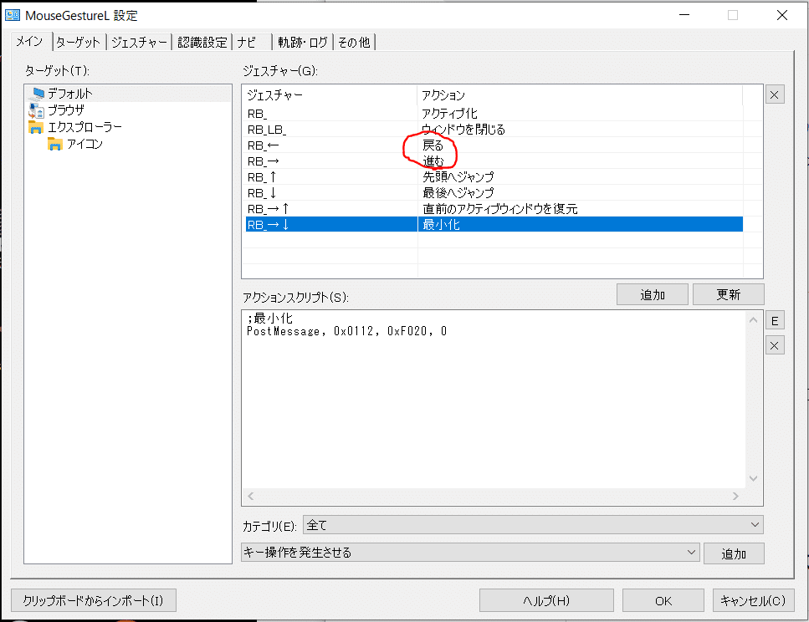Open the ジェスチャー tab

click(140, 43)
